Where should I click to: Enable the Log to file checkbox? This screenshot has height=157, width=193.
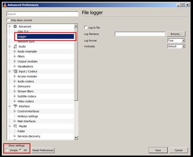click(86, 27)
